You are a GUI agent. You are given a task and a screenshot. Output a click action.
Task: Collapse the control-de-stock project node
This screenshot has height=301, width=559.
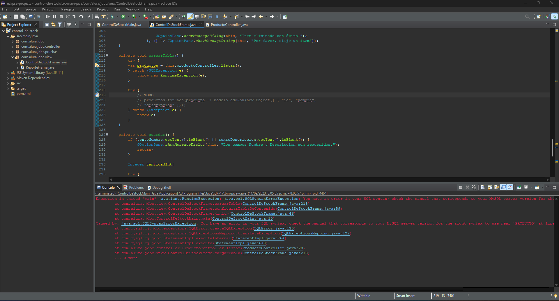3,31
